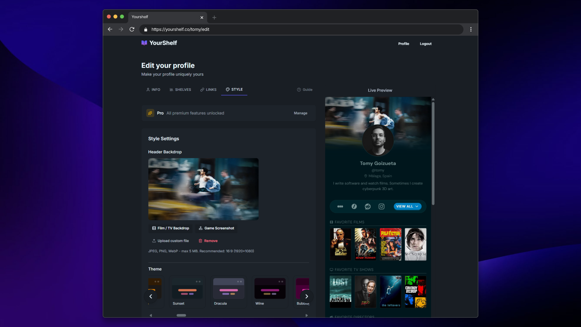Click the Reddit icon in live preview

(368, 206)
